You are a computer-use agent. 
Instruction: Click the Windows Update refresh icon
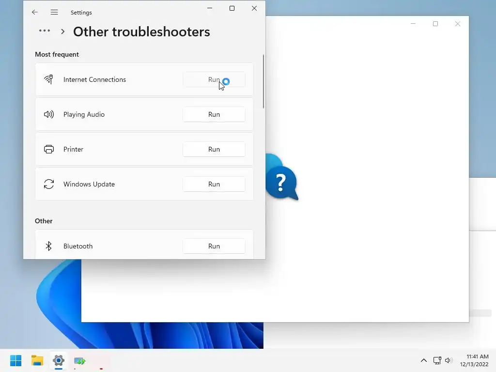click(49, 184)
